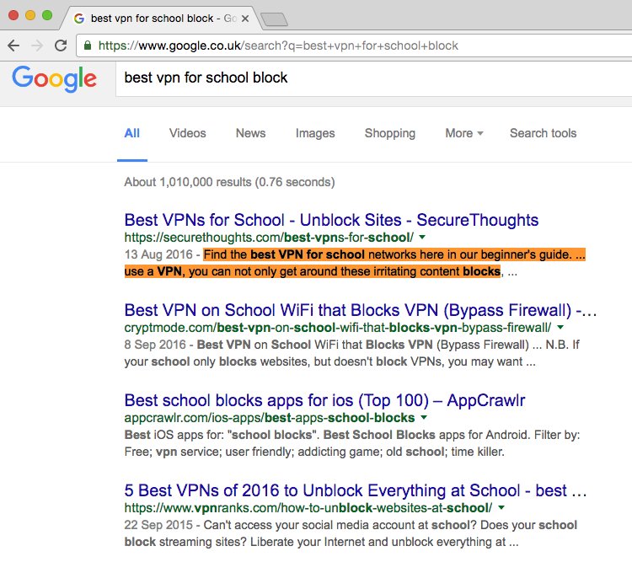
Task: Click the 'About 1,010,000 results' text
Action: 229,182
